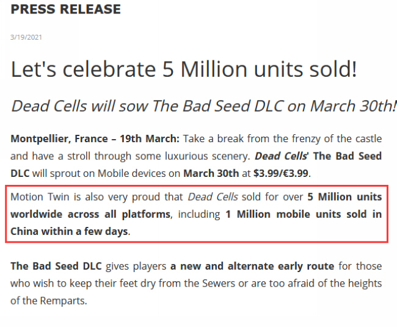Viewport: 397px width, 327px height.
Task: Click the 'Let's celebrate 5 Million units sold!' title
Action: [x=184, y=69]
